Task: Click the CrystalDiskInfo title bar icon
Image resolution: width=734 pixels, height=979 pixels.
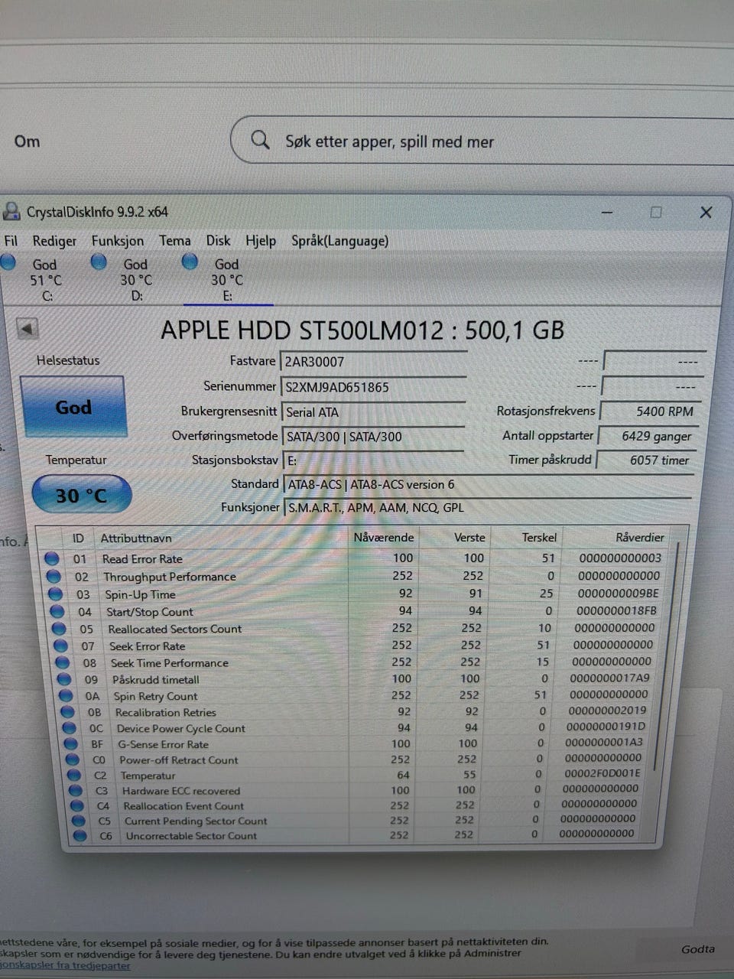Action: (x=11, y=211)
